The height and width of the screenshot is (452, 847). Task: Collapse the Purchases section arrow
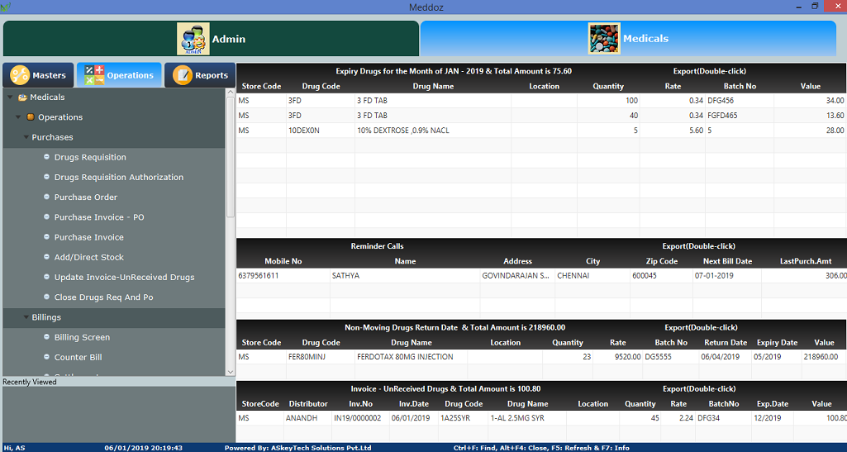pyautogui.click(x=26, y=137)
